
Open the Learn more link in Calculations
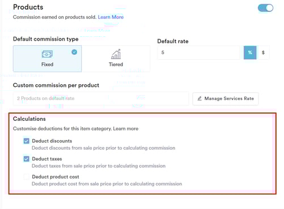point(126,129)
